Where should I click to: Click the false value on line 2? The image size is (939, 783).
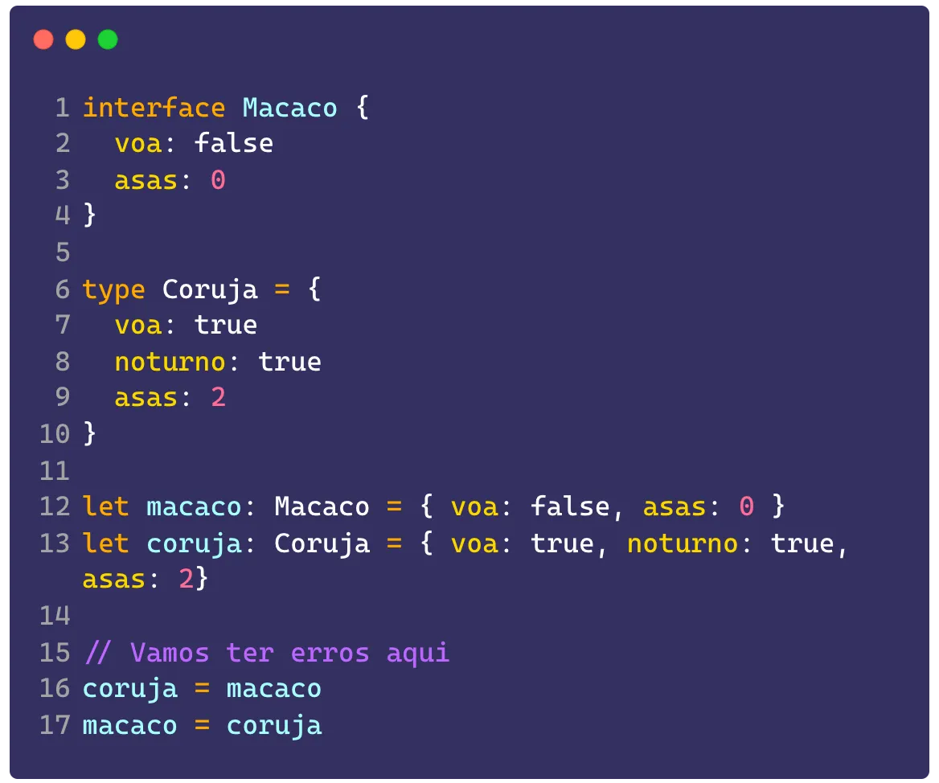point(234,144)
